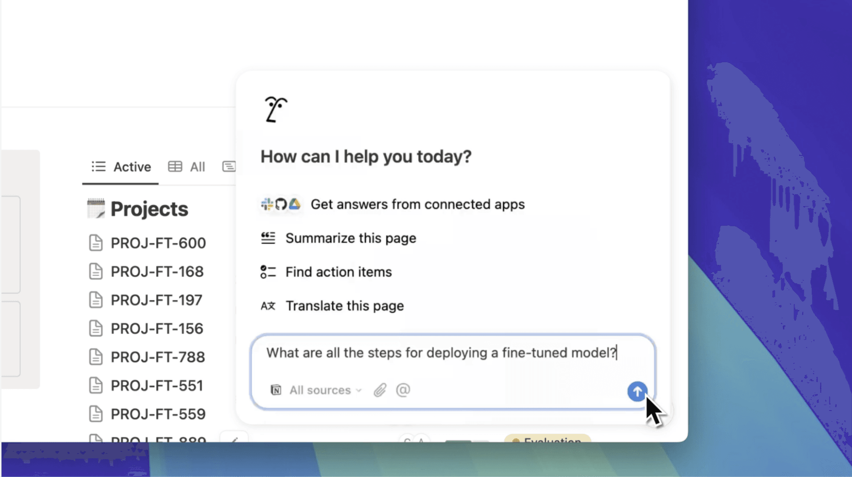Click the paperclip attachment icon

pos(380,390)
